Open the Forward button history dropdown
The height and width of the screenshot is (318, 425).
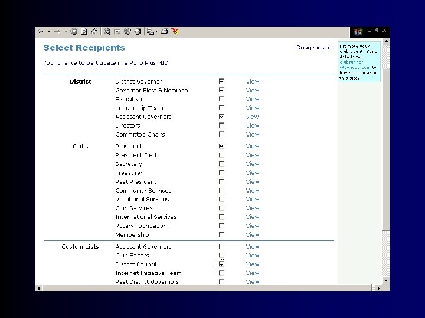66,32
